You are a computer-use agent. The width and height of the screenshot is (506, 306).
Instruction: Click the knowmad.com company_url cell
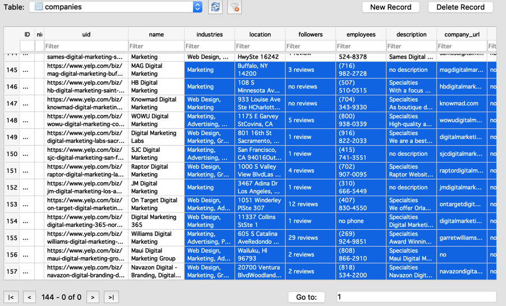(x=462, y=103)
